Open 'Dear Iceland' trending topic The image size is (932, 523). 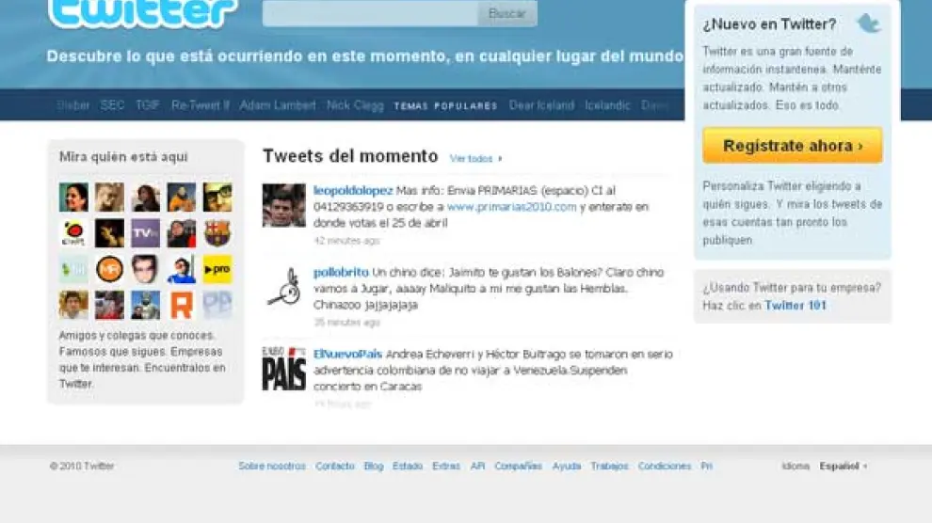(x=541, y=105)
